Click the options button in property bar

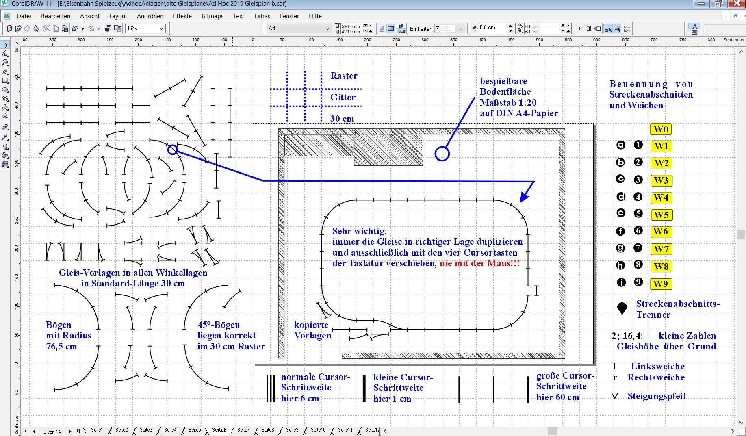(x=627, y=28)
